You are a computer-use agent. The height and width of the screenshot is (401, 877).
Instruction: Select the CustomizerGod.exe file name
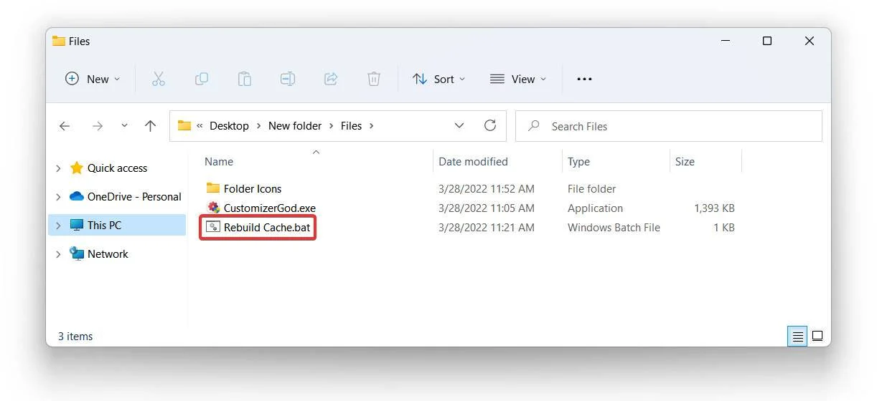(270, 208)
